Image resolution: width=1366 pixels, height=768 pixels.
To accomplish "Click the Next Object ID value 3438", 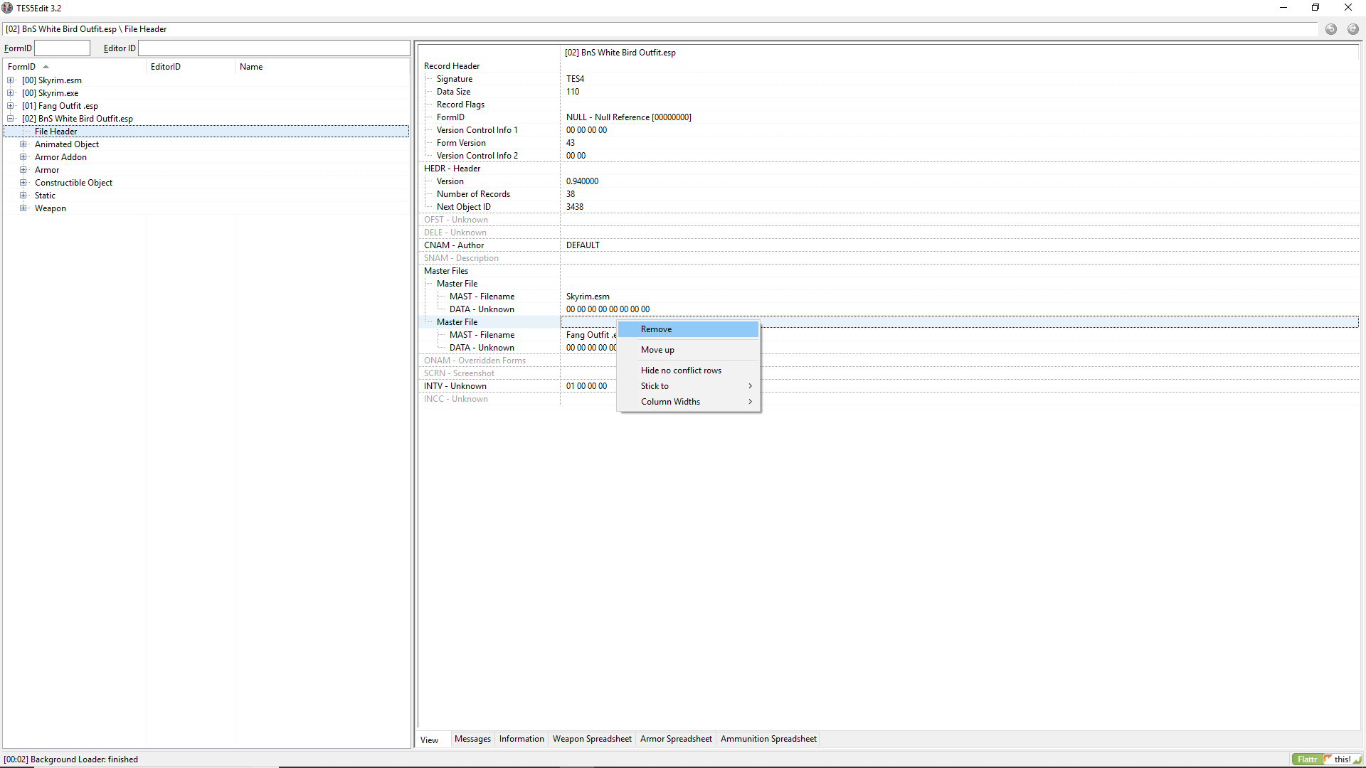I will click(575, 207).
